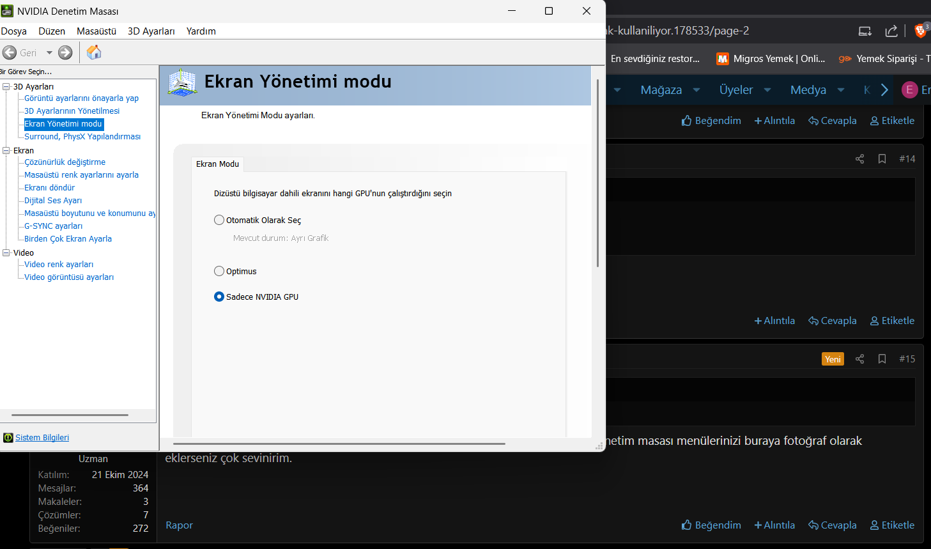Open post #14 permalink
Viewport: 931px width, 549px height.
(x=907, y=159)
